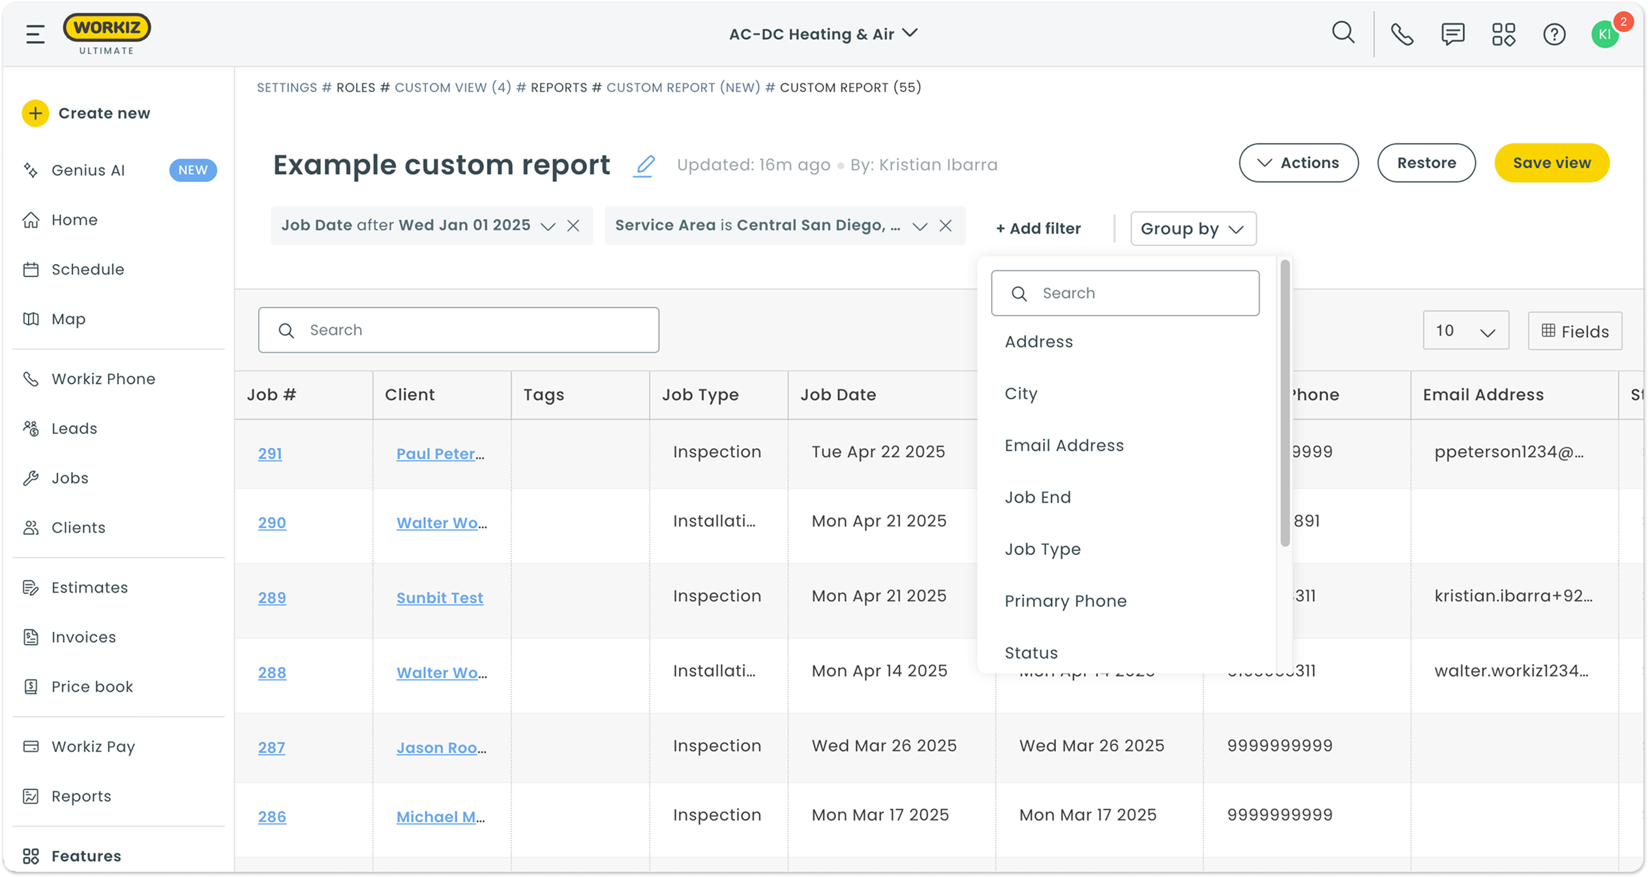Open the messages chat icon
This screenshot has height=877, width=1648.
click(1452, 34)
